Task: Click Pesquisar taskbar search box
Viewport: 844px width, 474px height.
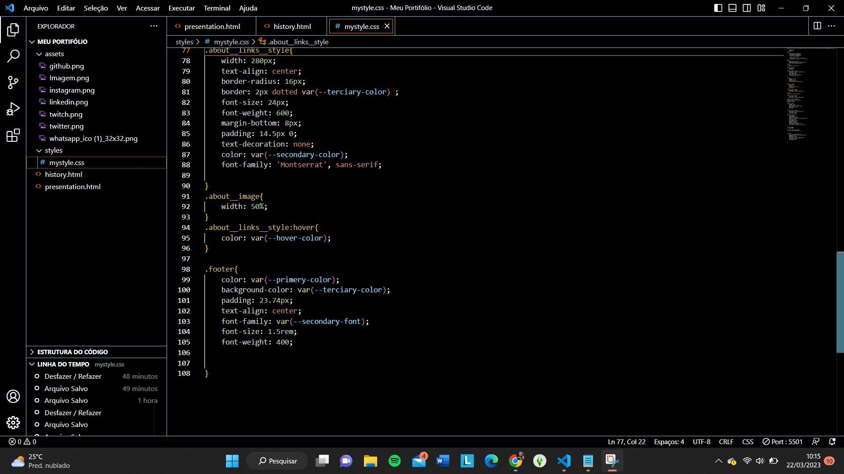Action: coord(277,461)
